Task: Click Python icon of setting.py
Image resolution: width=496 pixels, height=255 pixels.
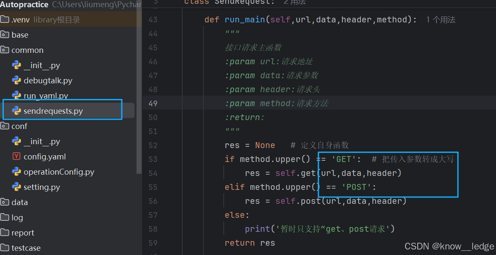Action: 16,186
